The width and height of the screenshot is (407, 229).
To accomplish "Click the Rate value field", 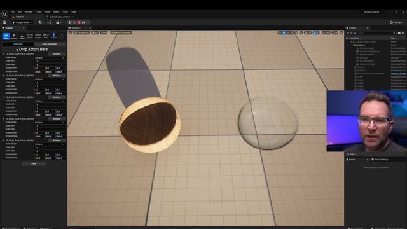I will point(46,35).
